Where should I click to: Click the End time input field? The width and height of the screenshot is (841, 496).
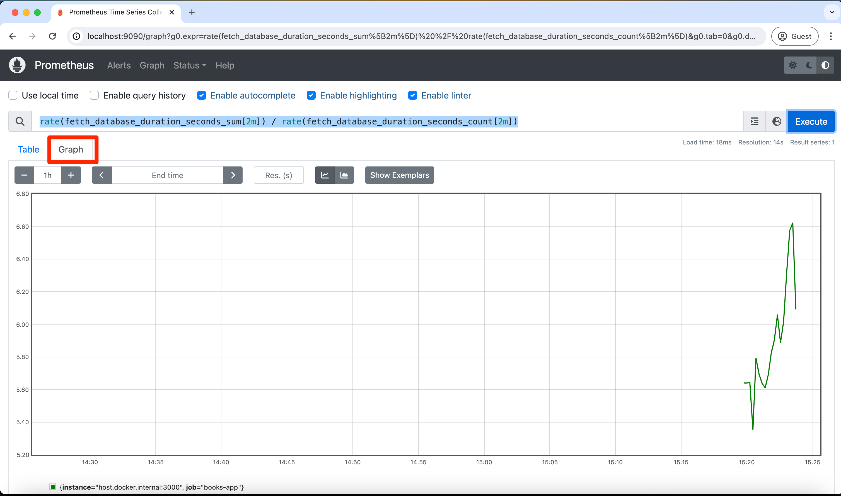[167, 175]
